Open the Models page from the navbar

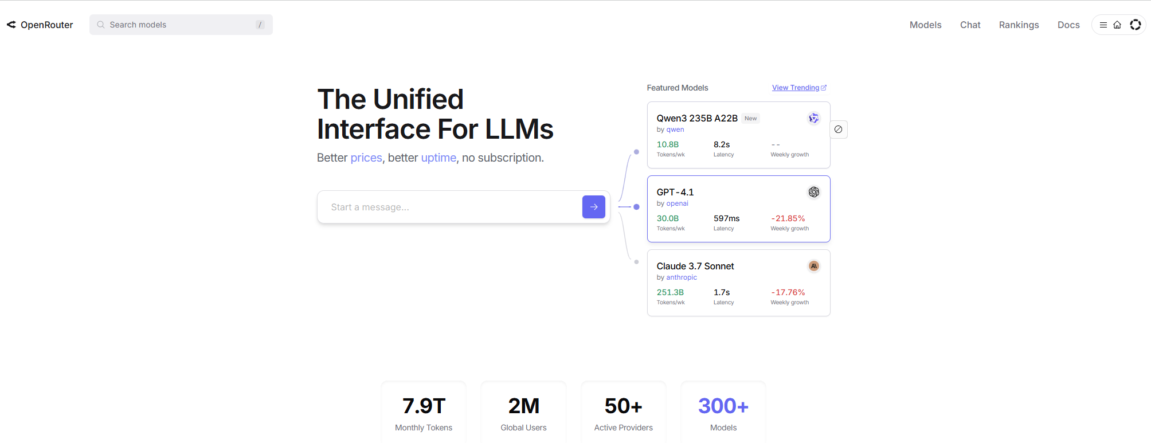point(925,25)
